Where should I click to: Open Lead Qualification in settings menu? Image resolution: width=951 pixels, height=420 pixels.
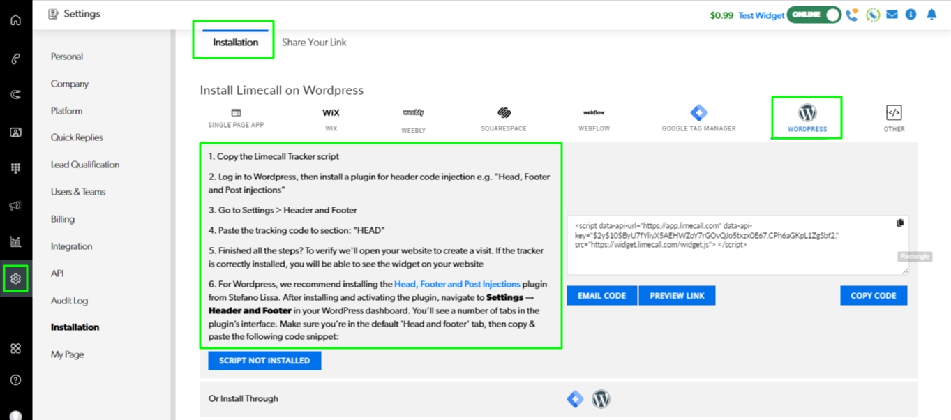click(x=85, y=165)
